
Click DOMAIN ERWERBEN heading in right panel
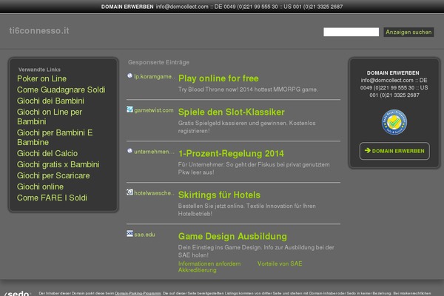393,73
